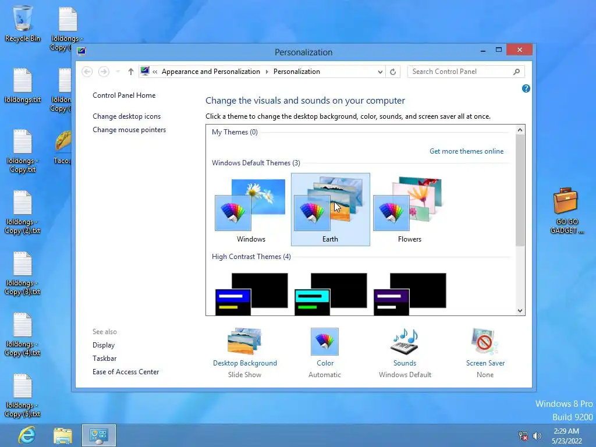Click the theme list scroll down arrow
Viewport: 596px width, 447px height.
pos(520,311)
